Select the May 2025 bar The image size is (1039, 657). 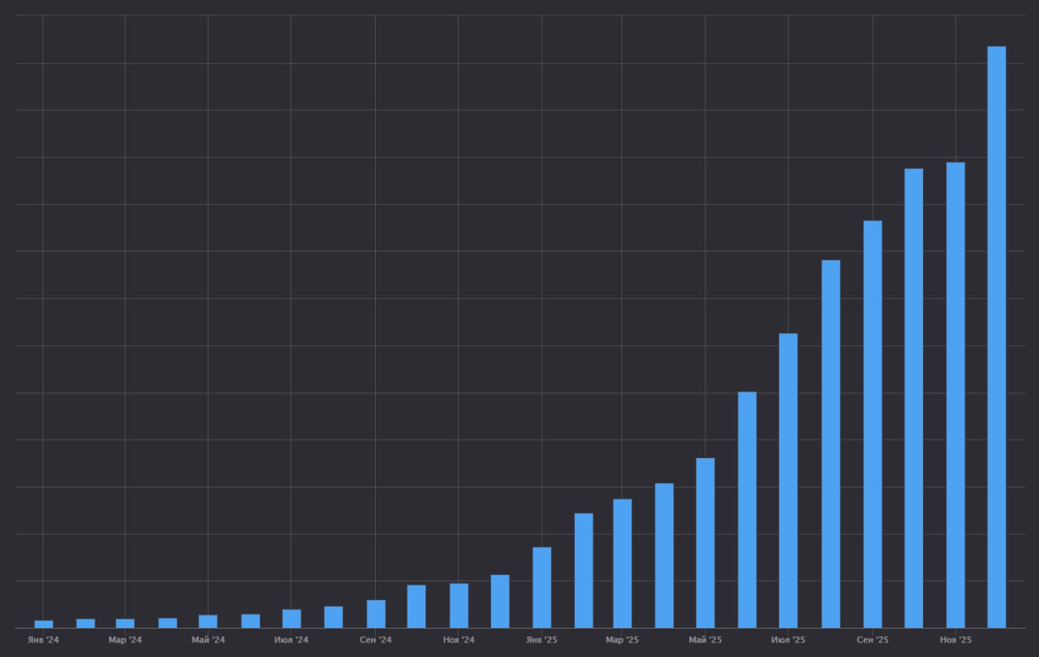pos(705,543)
